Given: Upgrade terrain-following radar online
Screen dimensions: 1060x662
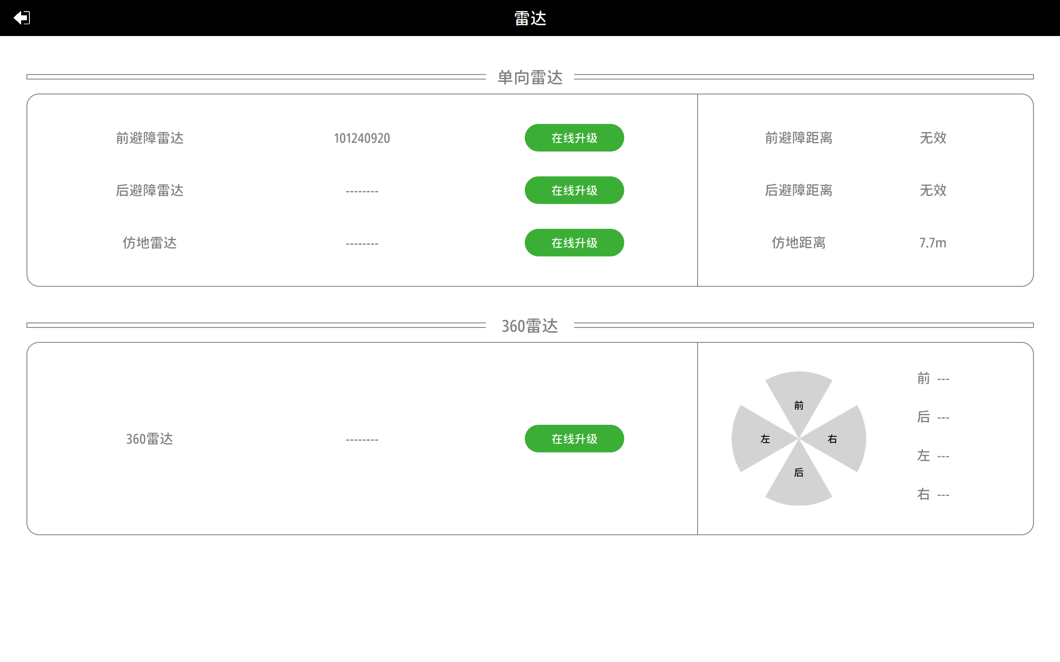Looking at the screenshot, I should click(574, 243).
